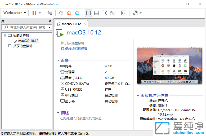206x136 pixels.
Task: Click the D:\macOS 10.12 config file path
Action: click(176, 112)
